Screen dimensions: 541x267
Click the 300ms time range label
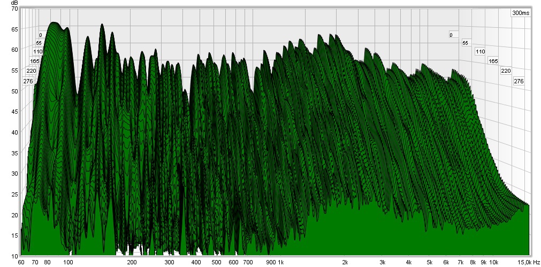521,13
